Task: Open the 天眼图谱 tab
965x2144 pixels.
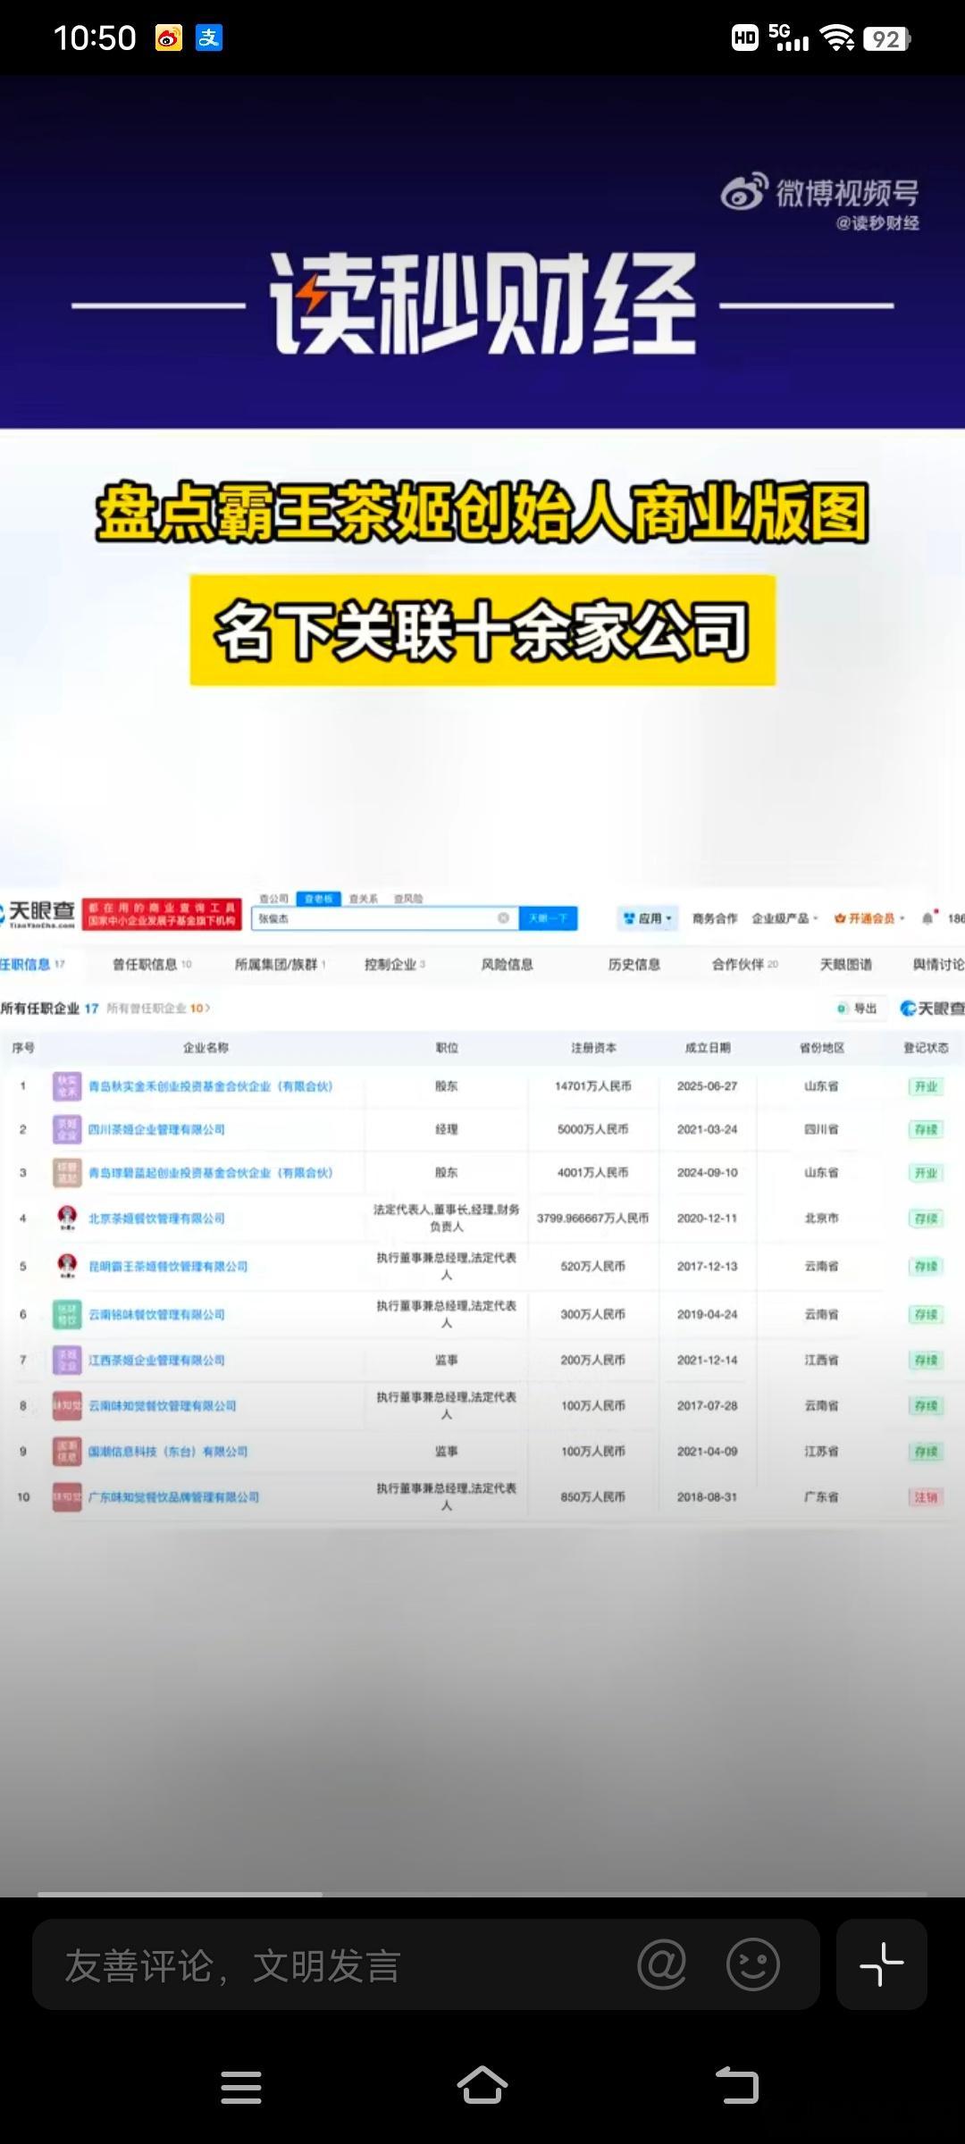Action: tap(845, 964)
